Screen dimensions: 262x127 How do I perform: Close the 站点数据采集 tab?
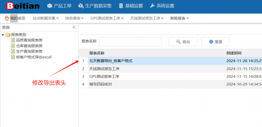pyautogui.click(x=57, y=18)
